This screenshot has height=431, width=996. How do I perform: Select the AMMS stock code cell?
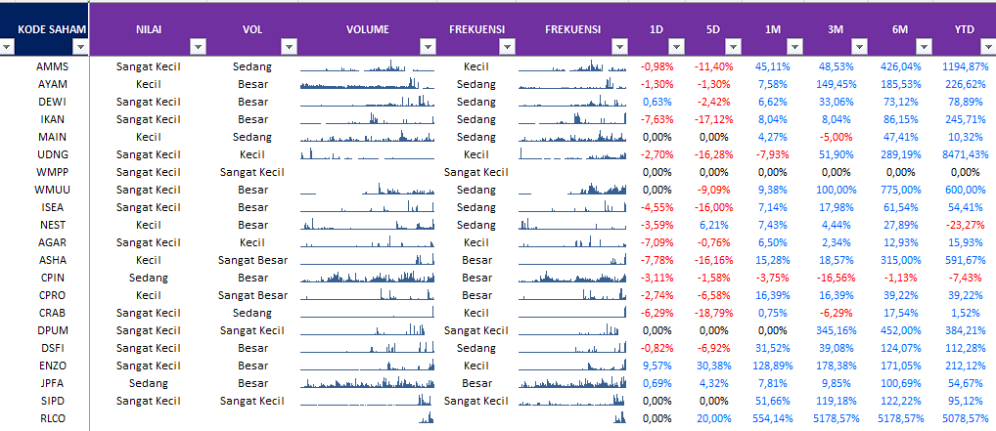click(x=52, y=66)
